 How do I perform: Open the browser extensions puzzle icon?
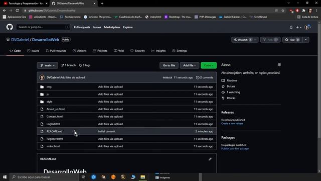point(304,11)
